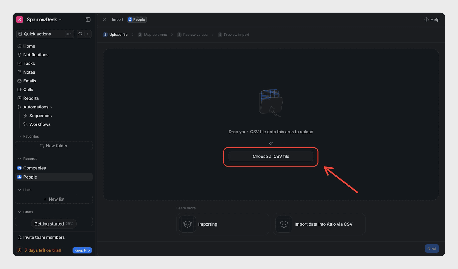Go to Tasks in the sidebar
Viewport: 458px width, 269px height.
click(x=29, y=64)
